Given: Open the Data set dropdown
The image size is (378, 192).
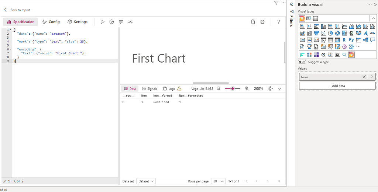Looking at the screenshot, I should 146,181.
